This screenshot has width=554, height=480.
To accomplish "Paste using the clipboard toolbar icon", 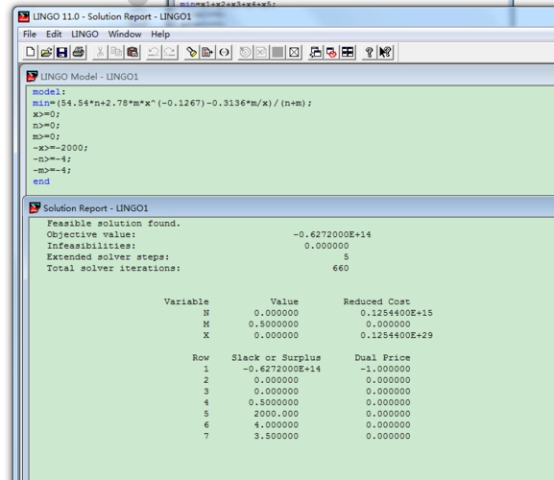I will pos(132,52).
